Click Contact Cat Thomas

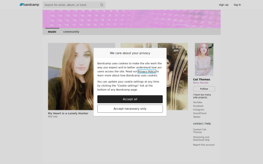(199, 131)
